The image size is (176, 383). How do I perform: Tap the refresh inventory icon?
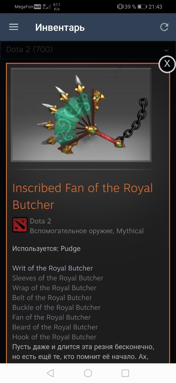[x=164, y=27]
